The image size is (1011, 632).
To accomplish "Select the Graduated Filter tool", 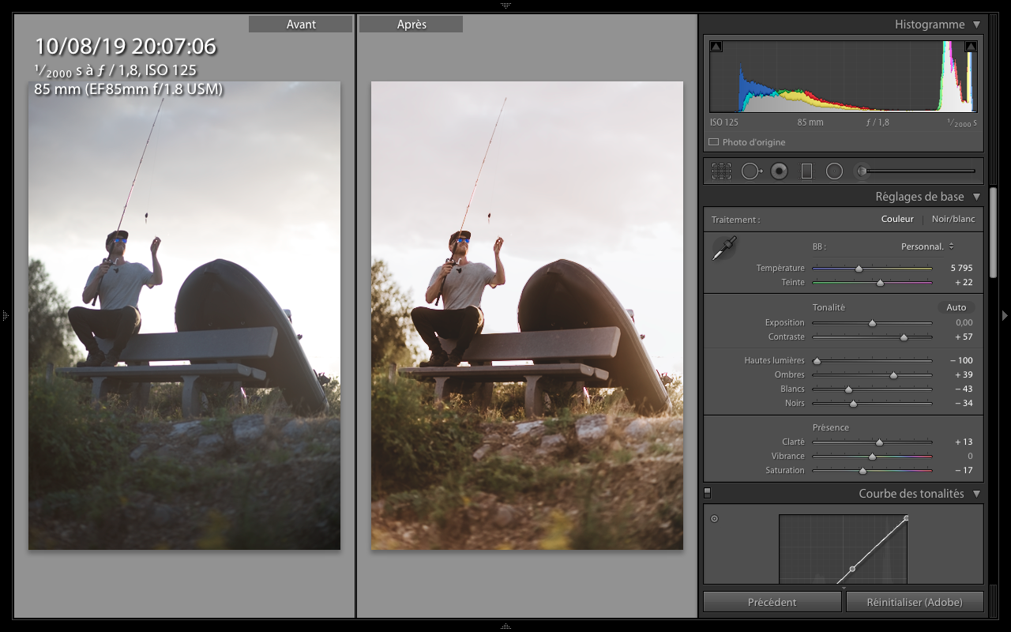I will [x=806, y=171].
